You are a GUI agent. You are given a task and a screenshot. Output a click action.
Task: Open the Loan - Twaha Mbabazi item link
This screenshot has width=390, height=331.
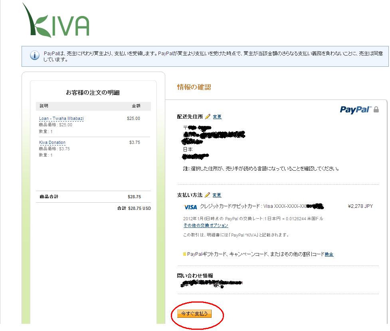(x=61, y=119)
